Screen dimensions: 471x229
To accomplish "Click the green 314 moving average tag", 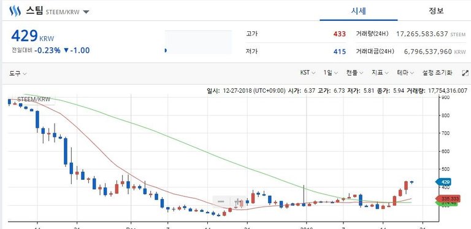I will point(446,204).
